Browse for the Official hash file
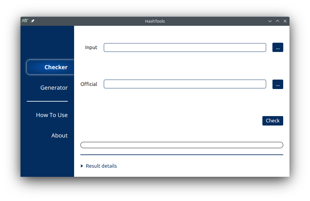The height and width of the screenshot is (201, 310). pos(278,84)
